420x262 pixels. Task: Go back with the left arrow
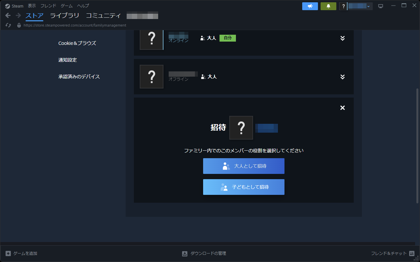pyautogui.click(x=8, y=15)
